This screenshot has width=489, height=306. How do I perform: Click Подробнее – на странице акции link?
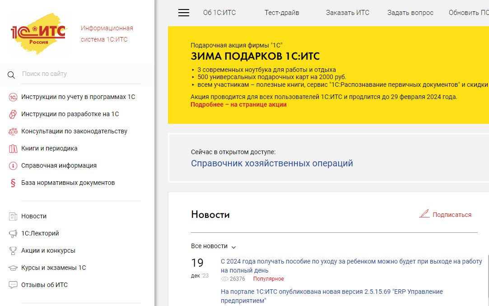tap(238, 104)
